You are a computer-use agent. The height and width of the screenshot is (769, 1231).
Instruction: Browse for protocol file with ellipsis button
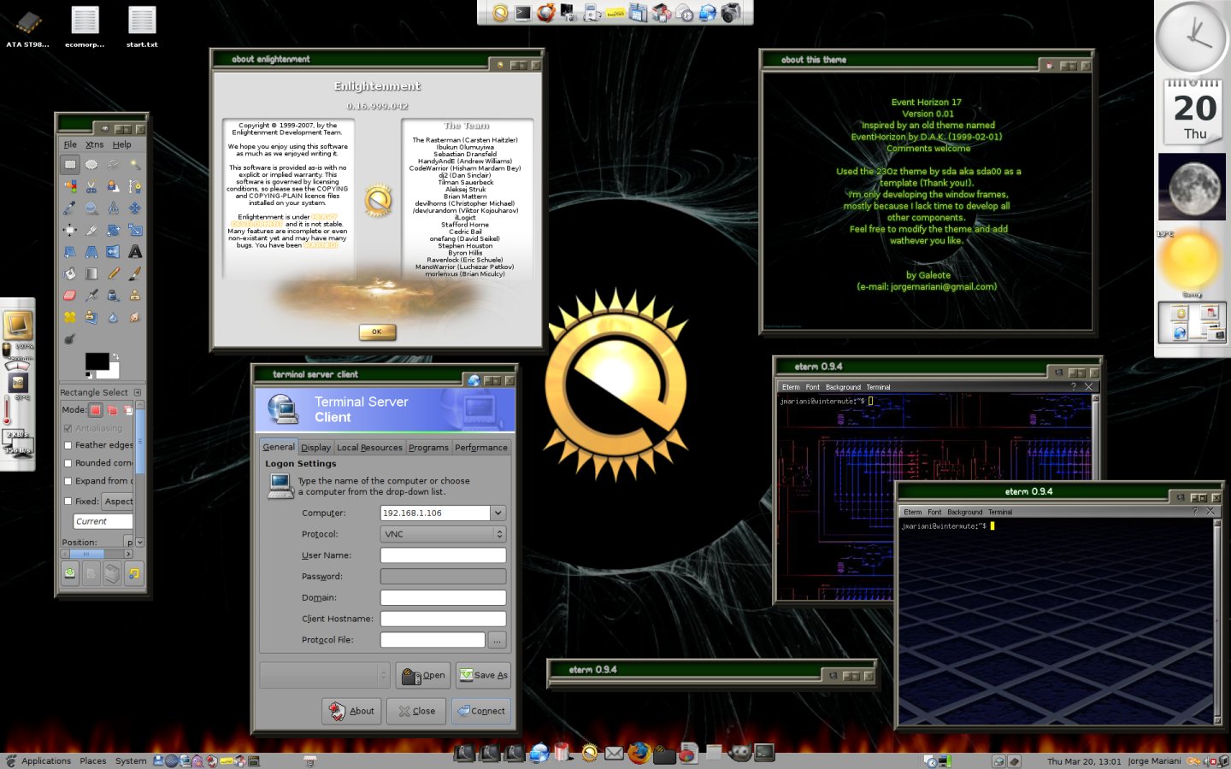498,639
